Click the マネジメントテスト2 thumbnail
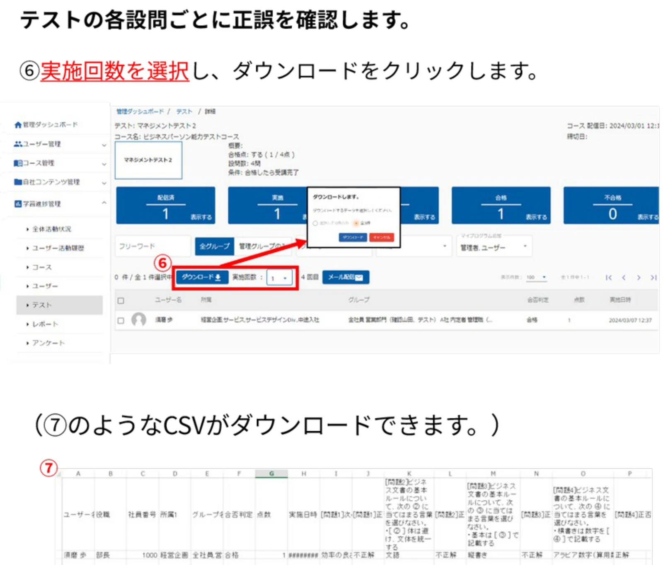This screenshot has height=565, width=663. click(148, 160)
